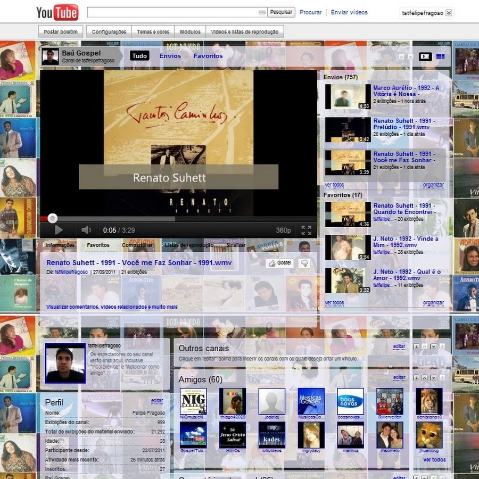Change the 360p video quality
479x479 pixels.
click(283, 230)
